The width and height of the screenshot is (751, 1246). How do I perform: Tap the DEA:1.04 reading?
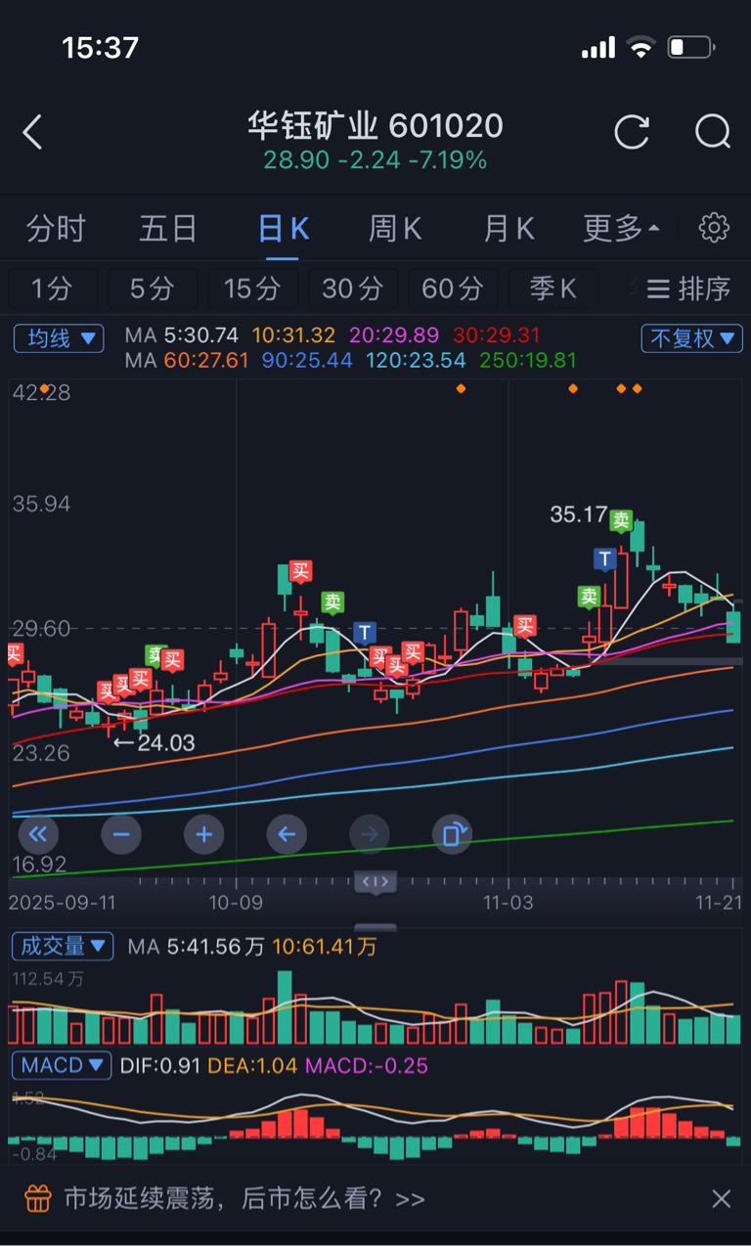point(253,1066)
